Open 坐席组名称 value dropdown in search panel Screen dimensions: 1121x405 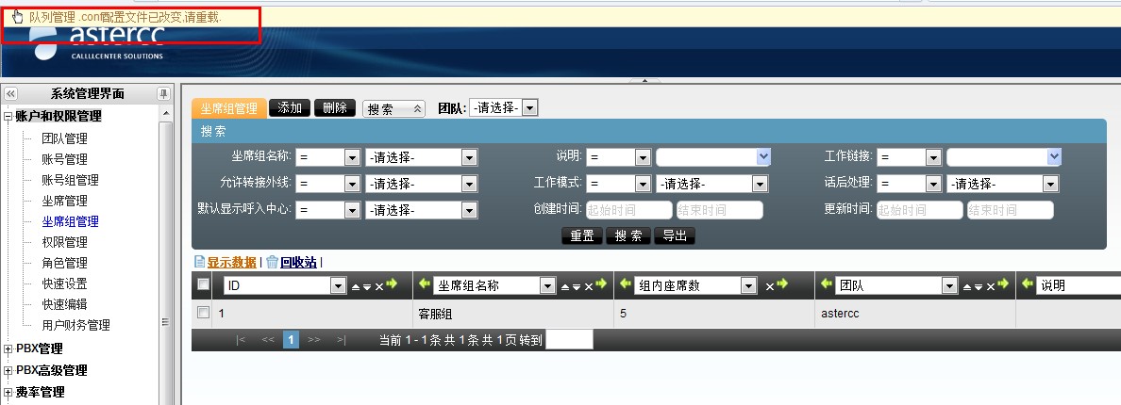click(469, 157)
